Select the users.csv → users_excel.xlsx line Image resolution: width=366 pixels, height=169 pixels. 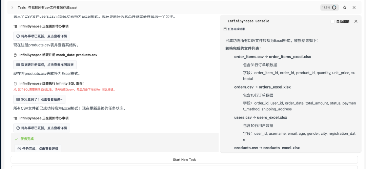(261, 117)
